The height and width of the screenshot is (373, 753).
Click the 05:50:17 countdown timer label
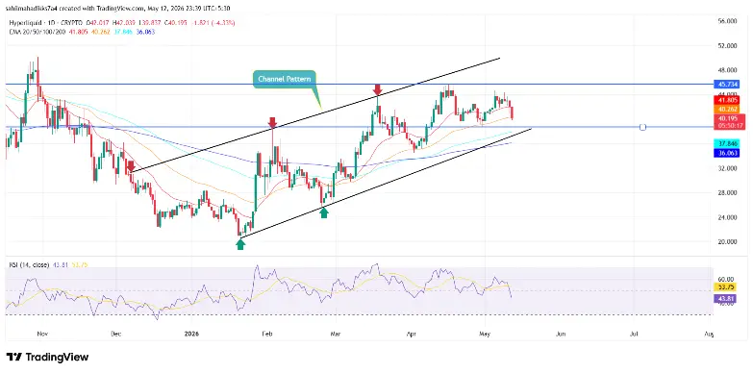pyautogui.click(x=730, y=125)
